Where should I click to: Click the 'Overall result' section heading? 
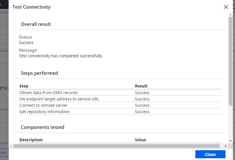(36, 24)
